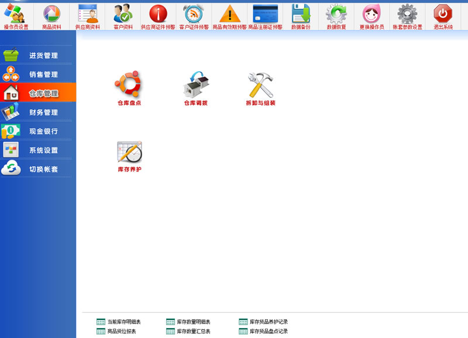Switch to 进货管理 in the sidebar
The height and width of the screenshot is (338, 468).
click(43, 56)
